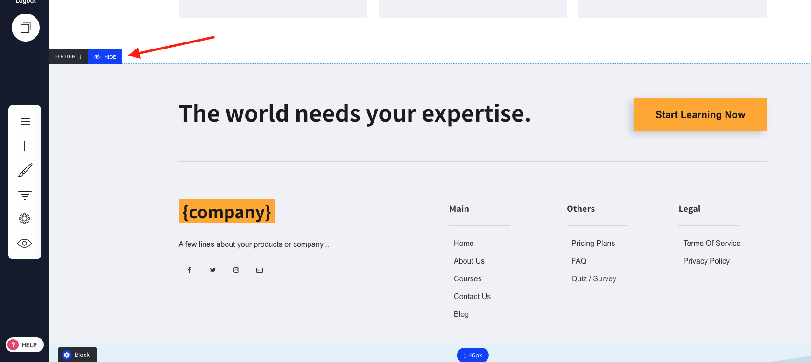Hide the footer section
The image size is (811, 362).
tap(105, 57)
